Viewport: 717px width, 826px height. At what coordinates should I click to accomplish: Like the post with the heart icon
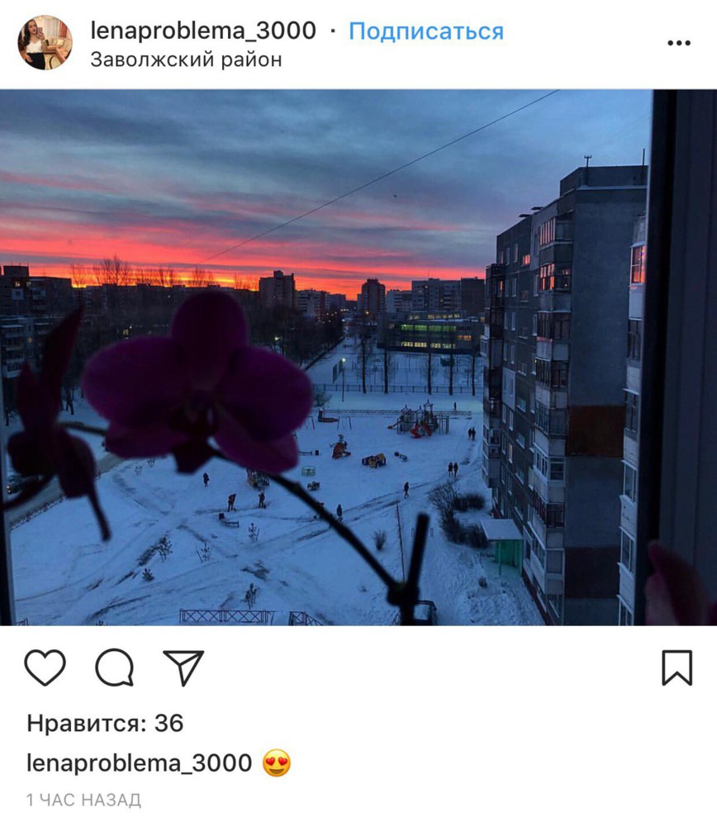45,667
